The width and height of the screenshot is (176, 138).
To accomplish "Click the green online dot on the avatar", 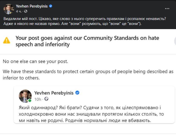I will (x=30, y=100).
